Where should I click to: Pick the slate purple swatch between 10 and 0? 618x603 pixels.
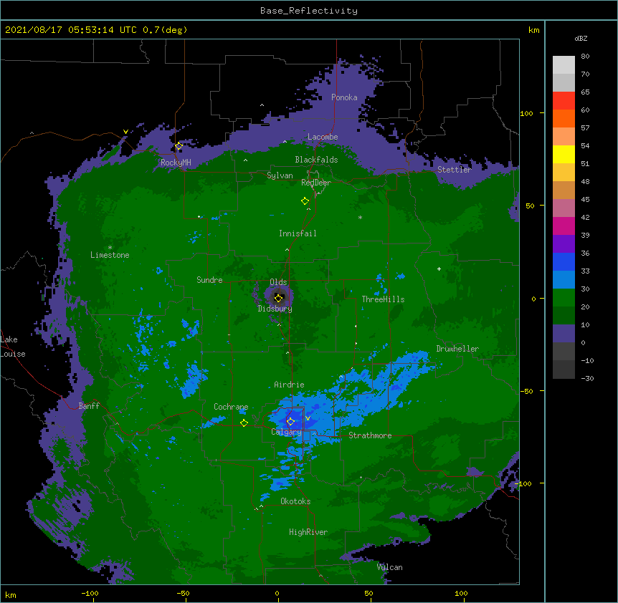(564, 334)
